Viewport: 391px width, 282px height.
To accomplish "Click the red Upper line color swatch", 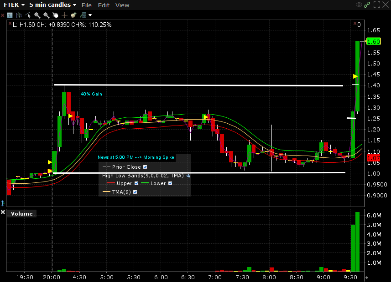I will 111,183.
